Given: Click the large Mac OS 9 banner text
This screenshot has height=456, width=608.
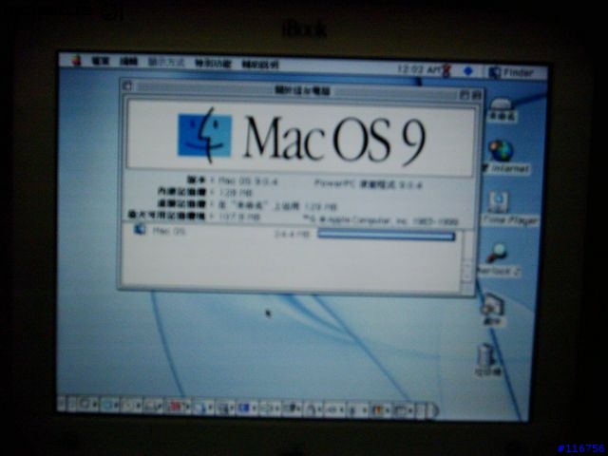Looking at the screenshot, I should click(x=335, y=139).
